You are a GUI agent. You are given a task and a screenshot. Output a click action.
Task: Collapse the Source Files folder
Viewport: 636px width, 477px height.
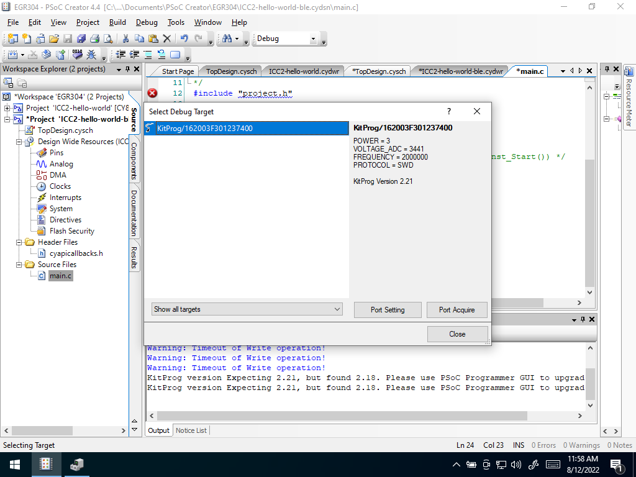pyautogui.click(x=19, y=265)
